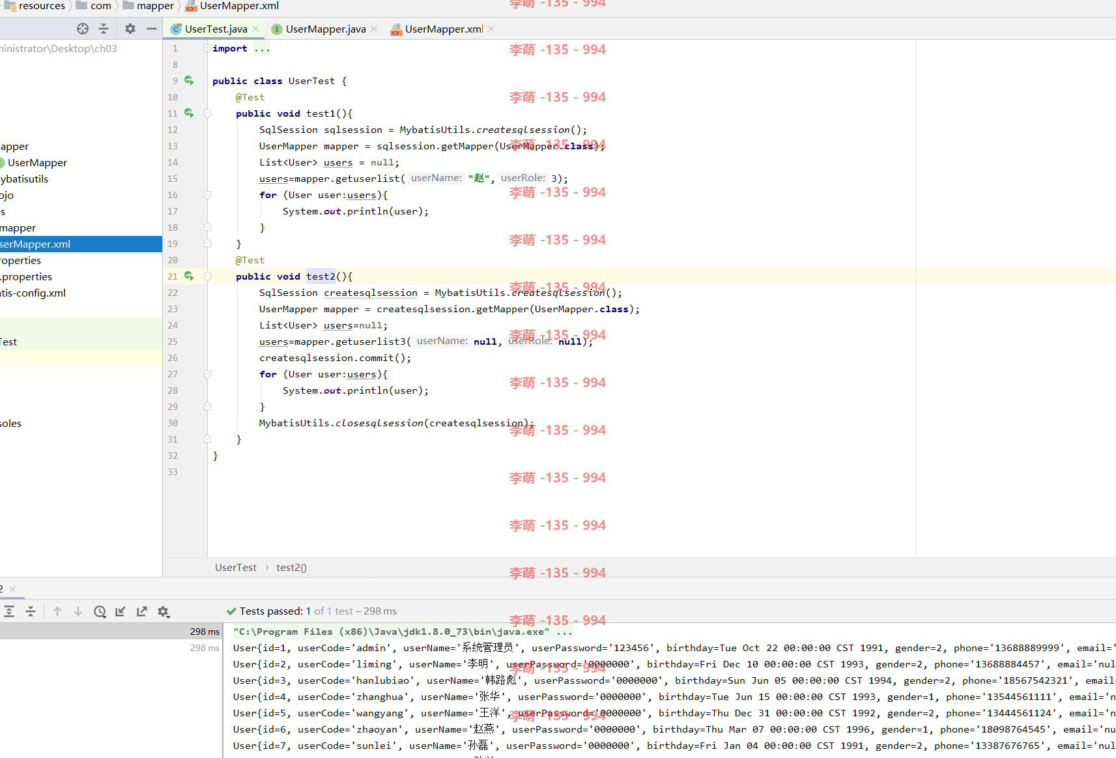Open test history clock icon
This screenshot has height=758, width=1116.
(100, 611)
